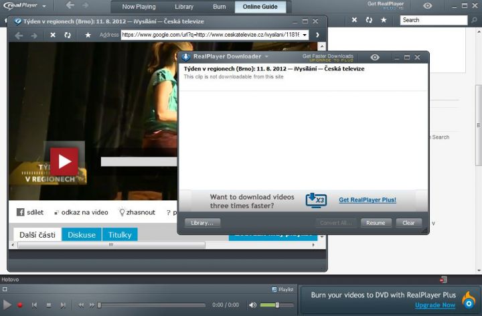This screenshot has width=482, height=316.
Task: Click the popup's horizontal scrollbar
Action: point(111,245)
